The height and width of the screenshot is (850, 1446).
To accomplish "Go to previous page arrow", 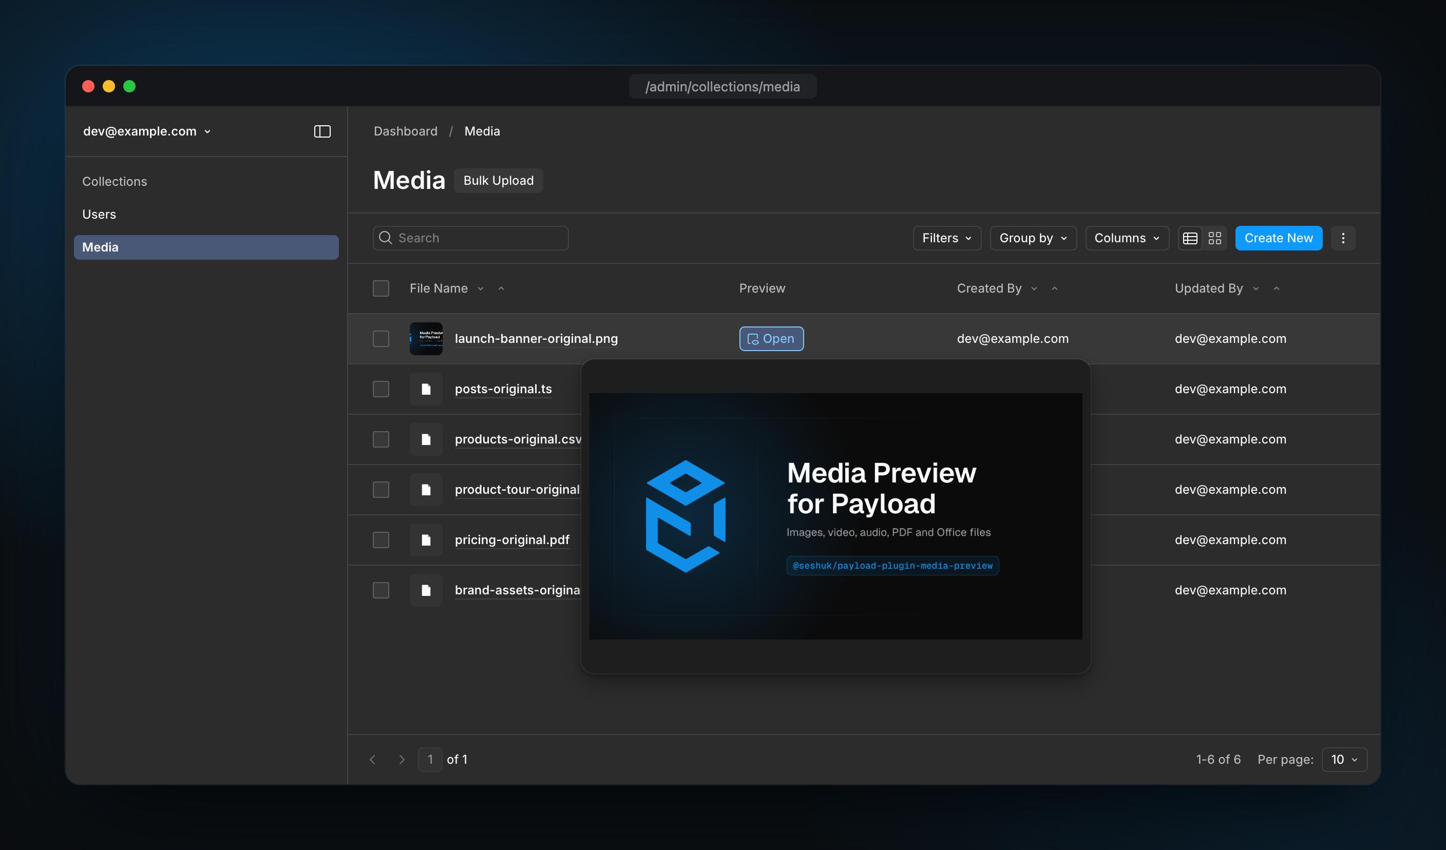I will (x=372, y=760).
